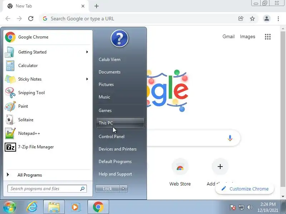Click Customize Chrome button
Screen dimensions: 286x214
click(x=245, y=189)
